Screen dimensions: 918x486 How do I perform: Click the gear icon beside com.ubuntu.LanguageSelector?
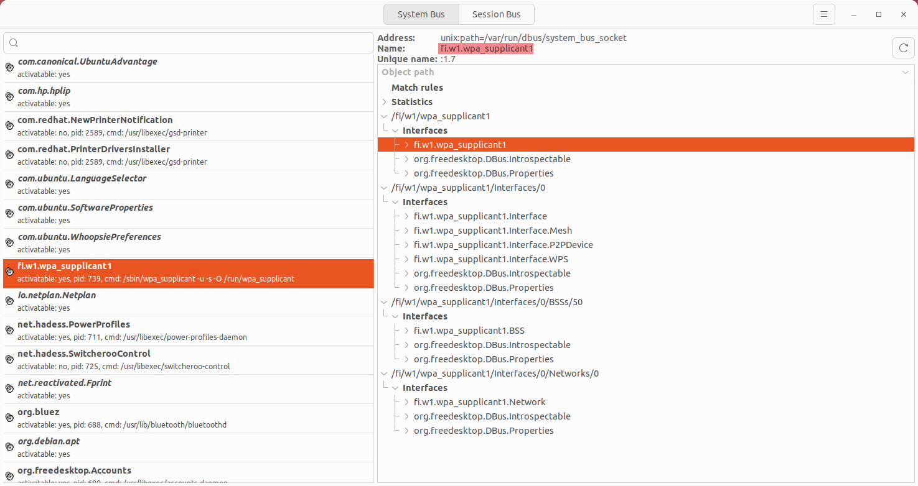click(x=10, y=184)
